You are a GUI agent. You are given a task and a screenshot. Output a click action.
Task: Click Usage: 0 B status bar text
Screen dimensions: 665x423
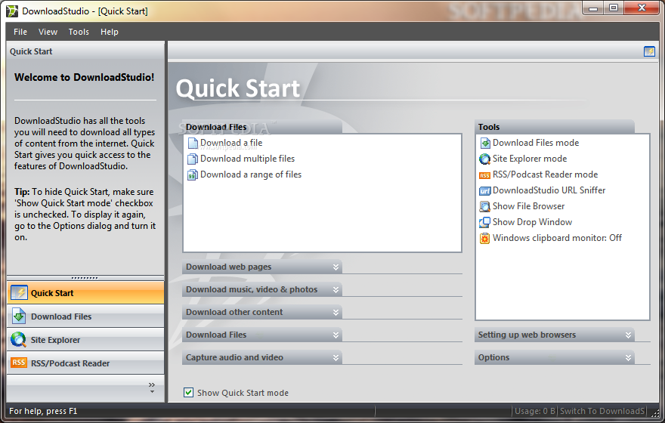click(x=534, y=411)
